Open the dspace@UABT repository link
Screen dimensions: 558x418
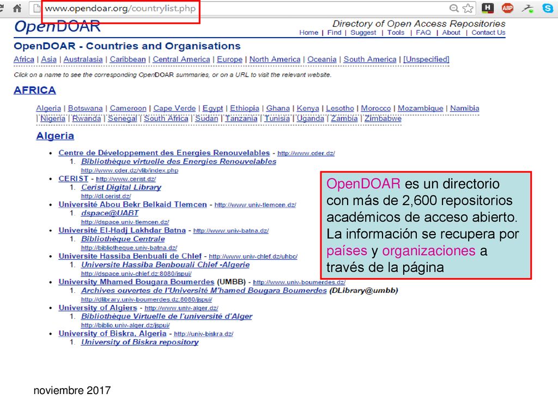(110, 213)
